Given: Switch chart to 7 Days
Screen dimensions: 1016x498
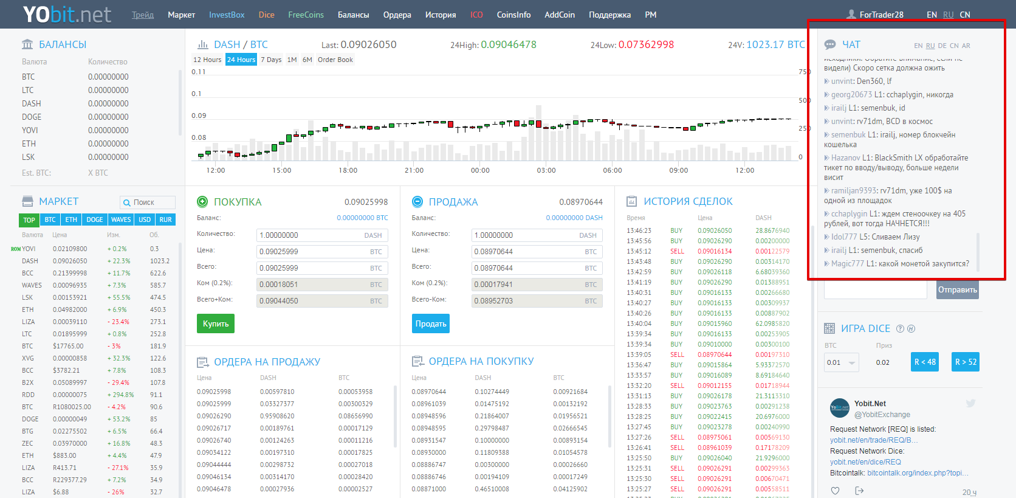Looking at the screenshot, I should [271, 60].
